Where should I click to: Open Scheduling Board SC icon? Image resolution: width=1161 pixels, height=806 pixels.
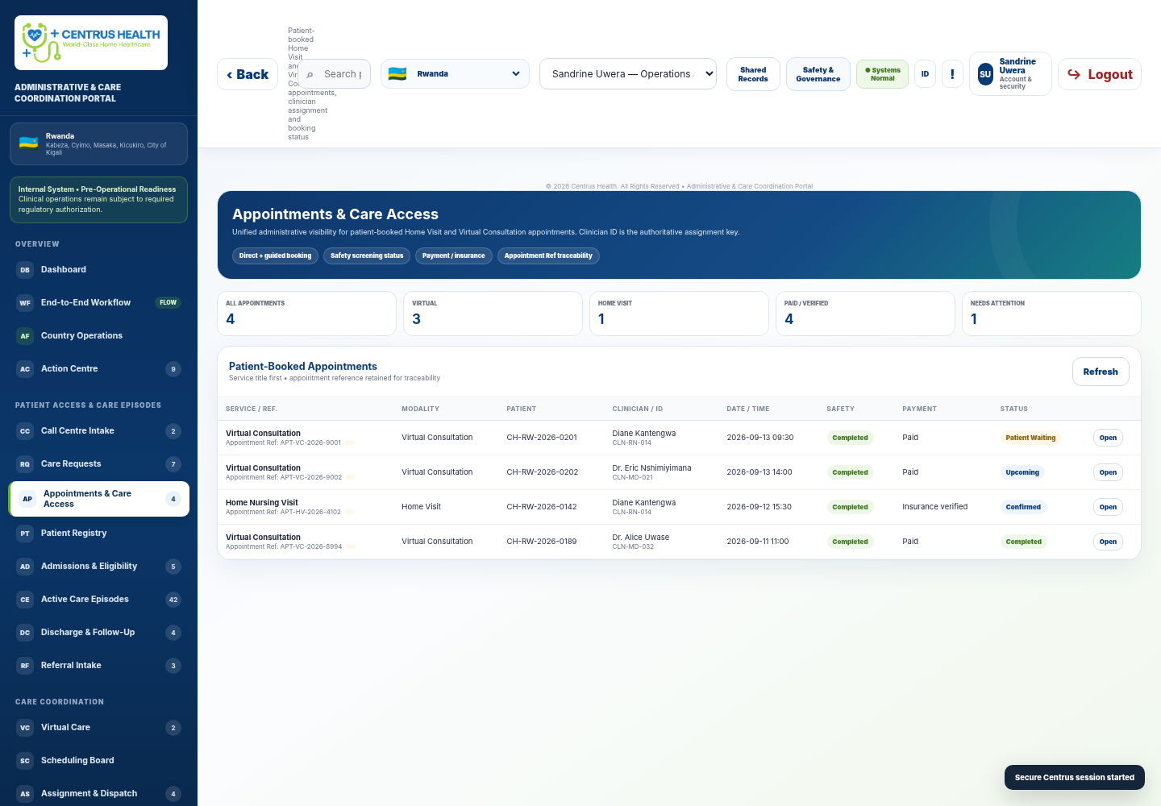25,761
